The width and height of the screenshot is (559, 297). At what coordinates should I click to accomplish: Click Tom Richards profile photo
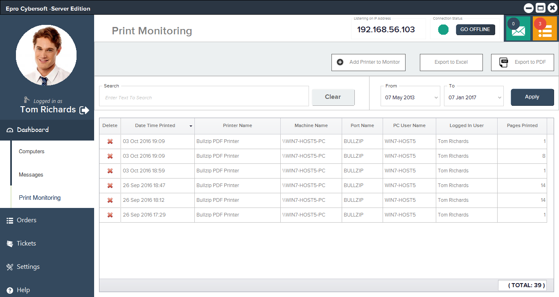[46, 55]
